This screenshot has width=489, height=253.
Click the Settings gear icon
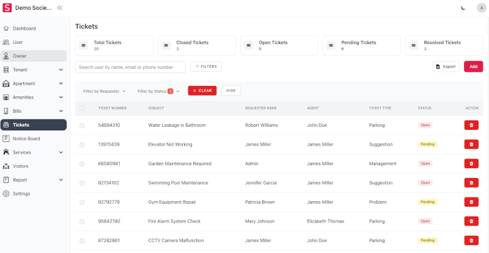pyautogui.click(x=6, y=194)
